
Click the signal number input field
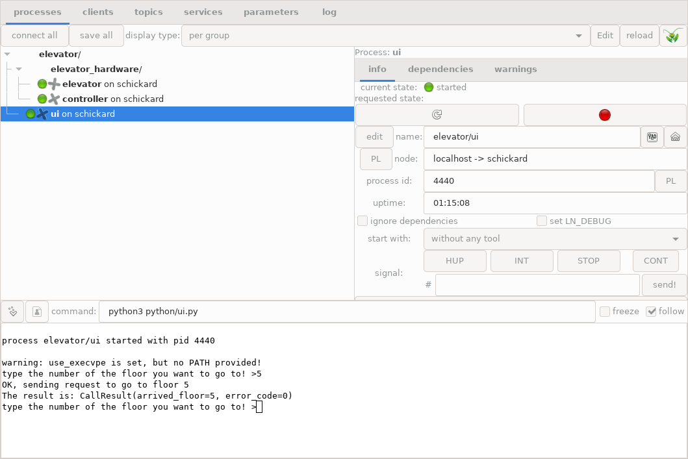coord(537,285)
